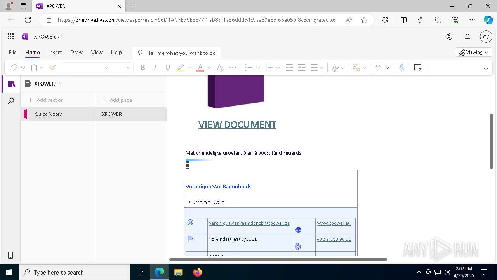Image resolution: width=497 pixels, height=280 pixels.
Task: Start dictation with the microphone icon
Action: click(x=402, y=68)
